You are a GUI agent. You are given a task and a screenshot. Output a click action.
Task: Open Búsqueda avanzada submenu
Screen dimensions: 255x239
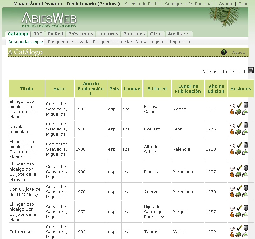69,42
